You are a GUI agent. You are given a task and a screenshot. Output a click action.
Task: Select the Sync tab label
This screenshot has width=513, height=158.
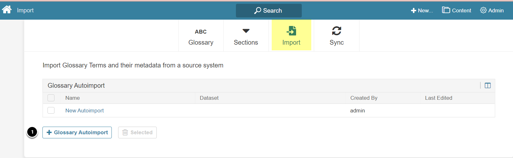337,42
